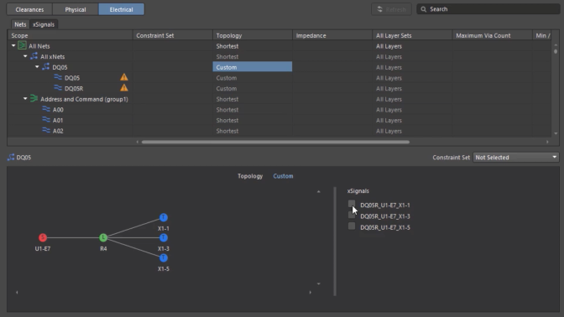Screen dimensions: 564x317
Task: Click the table vertical scrollbar thumb
Action: pyautogui.click(x=556, y=51)
